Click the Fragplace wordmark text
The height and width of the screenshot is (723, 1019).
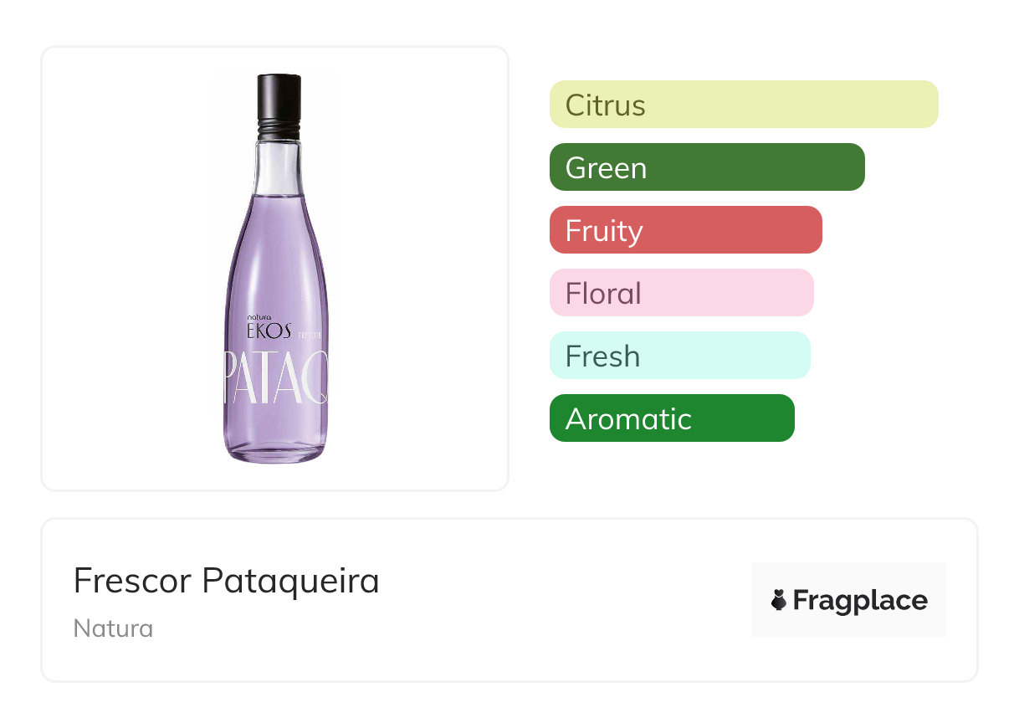(x=860, y=601)
